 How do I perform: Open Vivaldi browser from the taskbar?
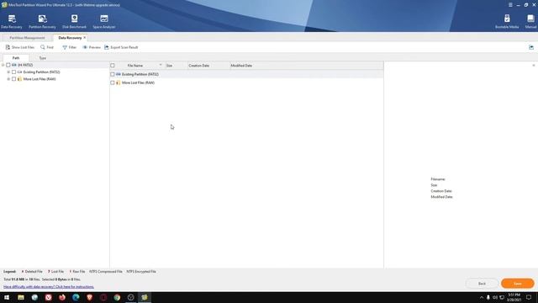click(49, 297)
